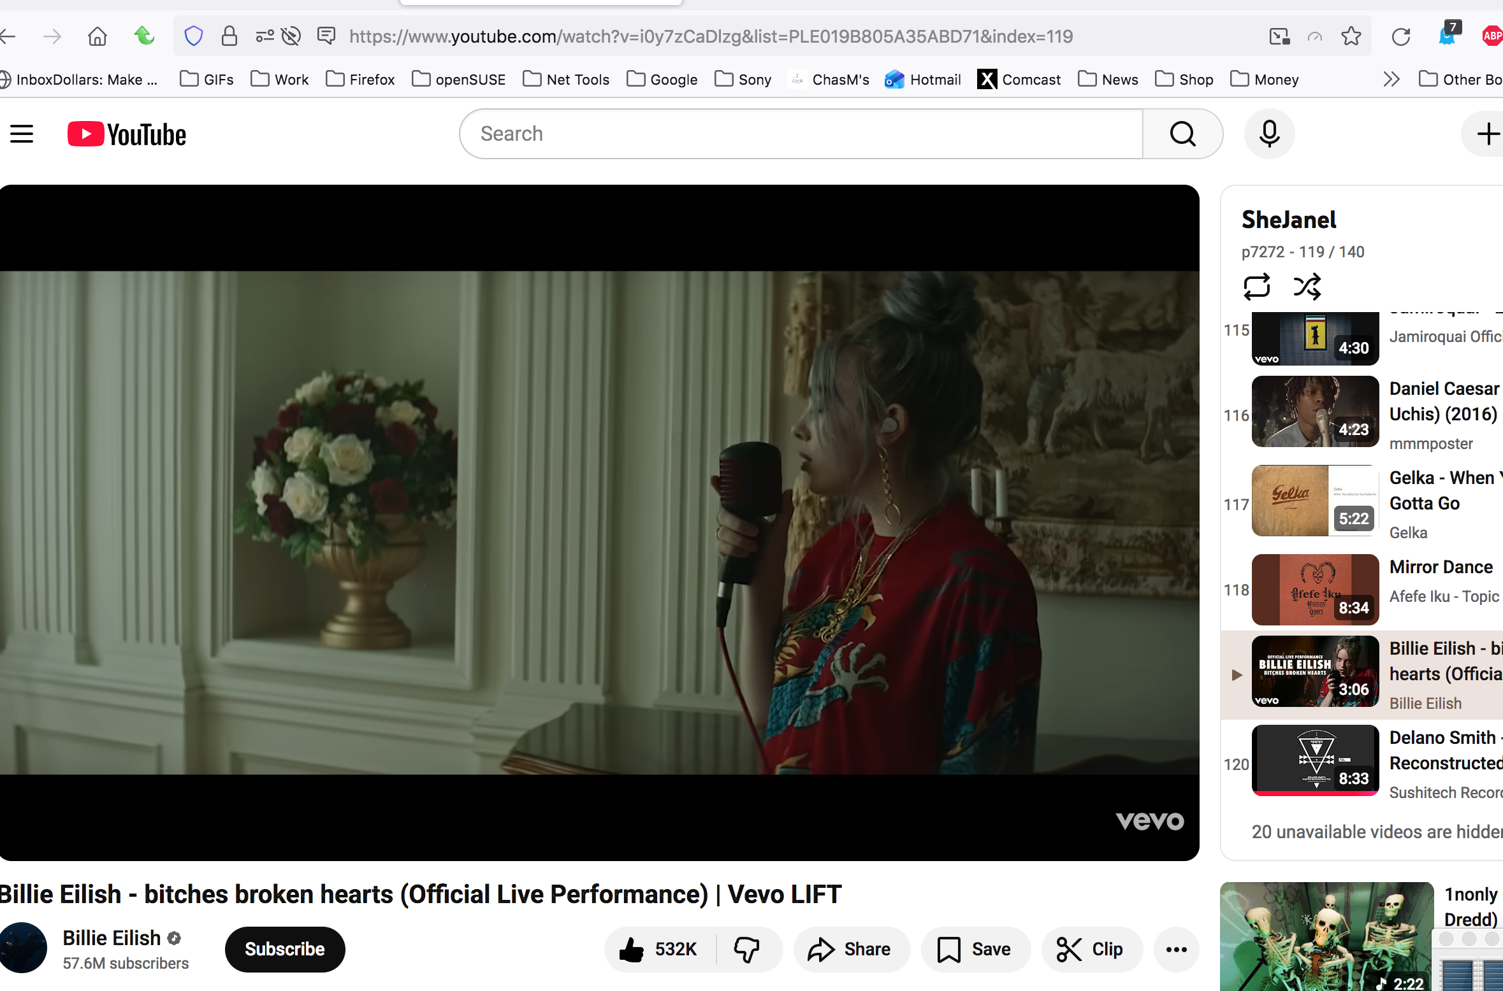
Task: Expand the hidden bookmarks overflow chevron
Action: (x=1391, y=80)
